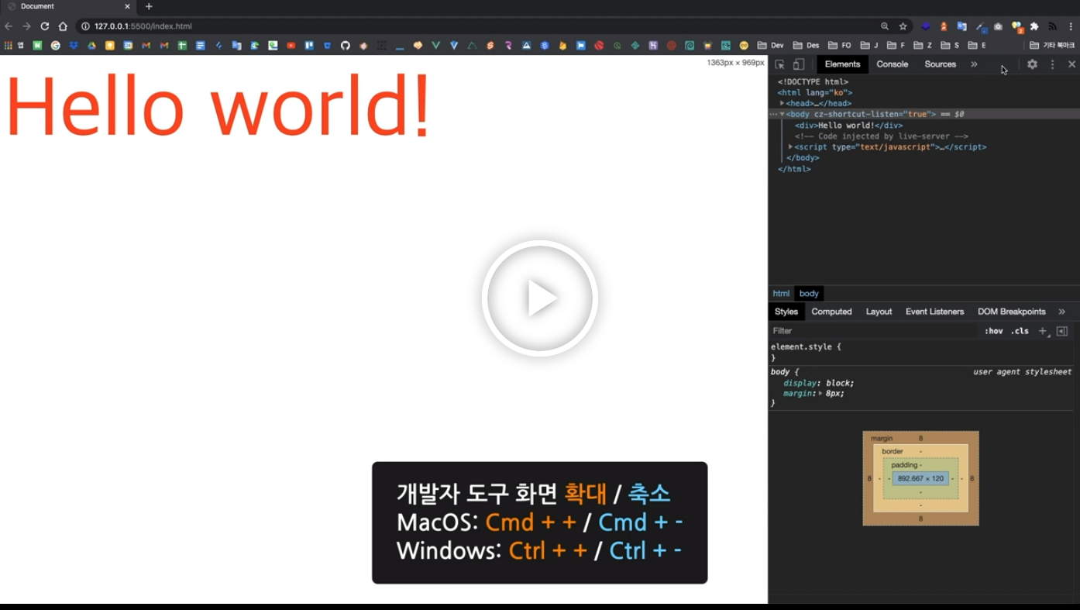Click the site information icon in address bar
The height and width of the screenshot is (610, 1080).
(x=85, y=26)
